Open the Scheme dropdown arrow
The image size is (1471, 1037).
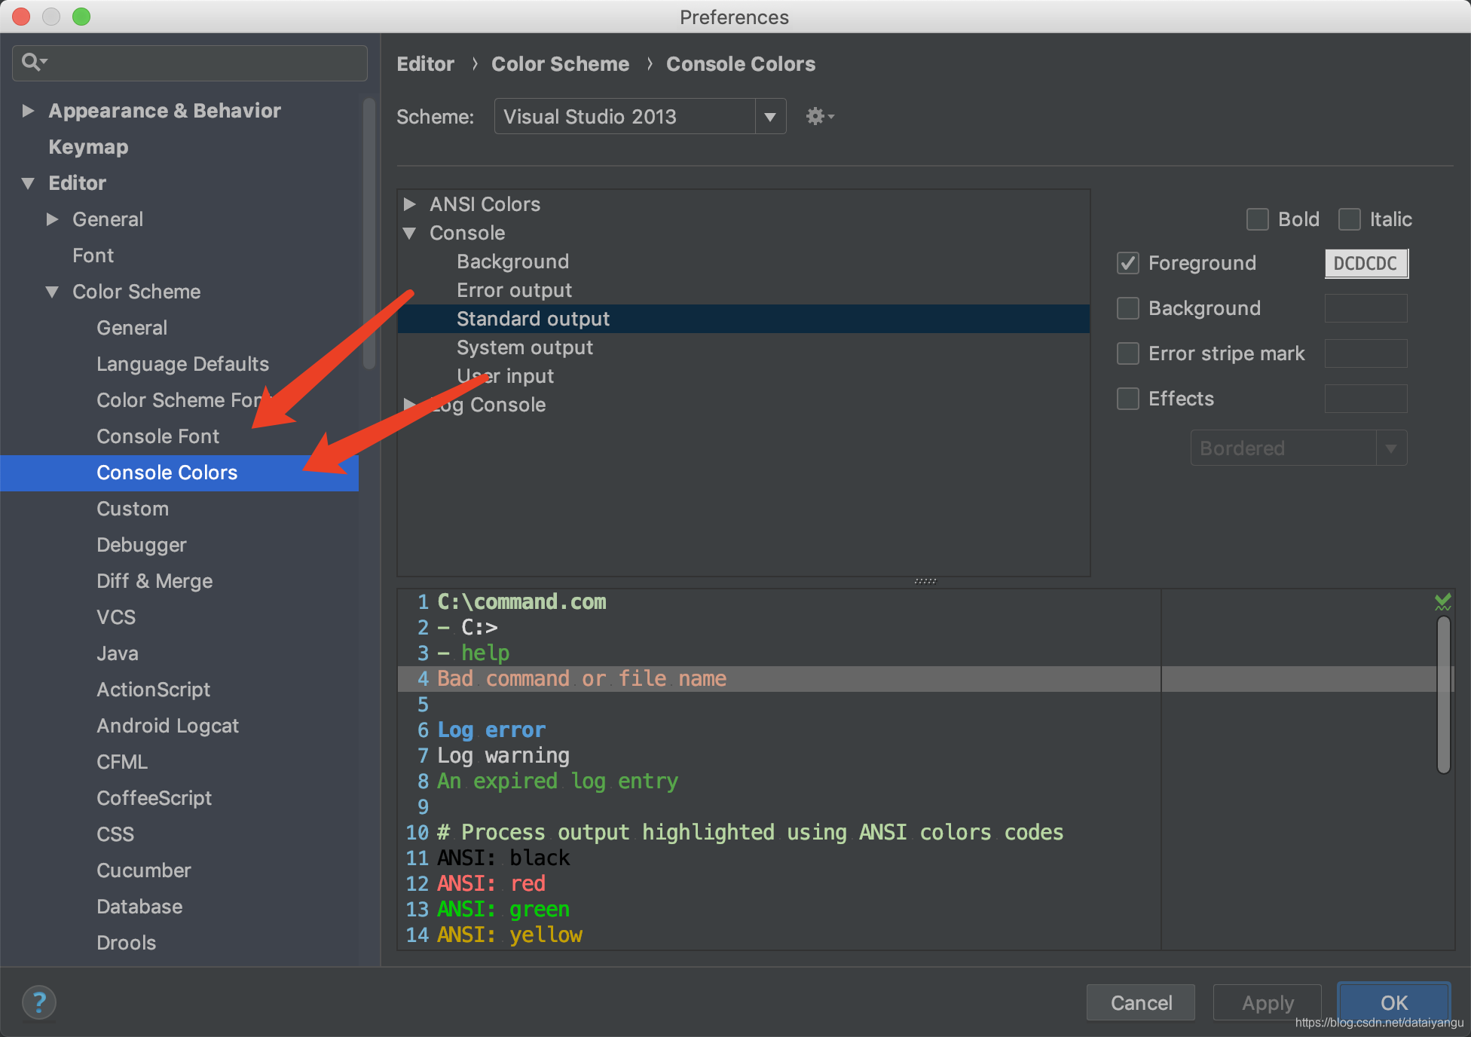(770, 117)
